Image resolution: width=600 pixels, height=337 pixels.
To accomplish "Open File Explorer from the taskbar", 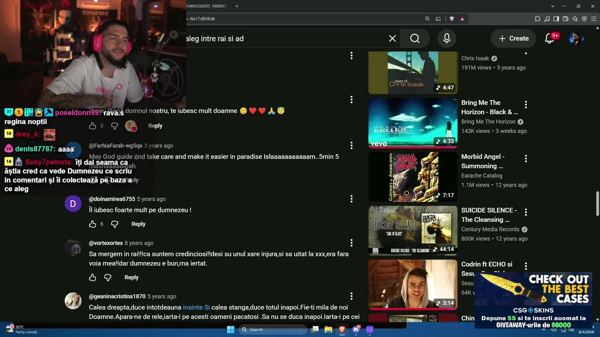I will [328, 330].
